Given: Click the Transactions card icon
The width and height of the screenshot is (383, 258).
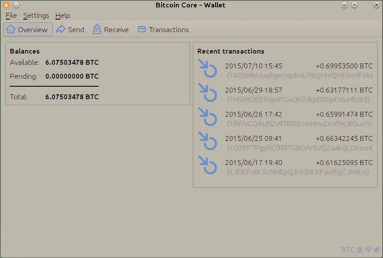Looking at the screenshot, I should coord(142,29).
